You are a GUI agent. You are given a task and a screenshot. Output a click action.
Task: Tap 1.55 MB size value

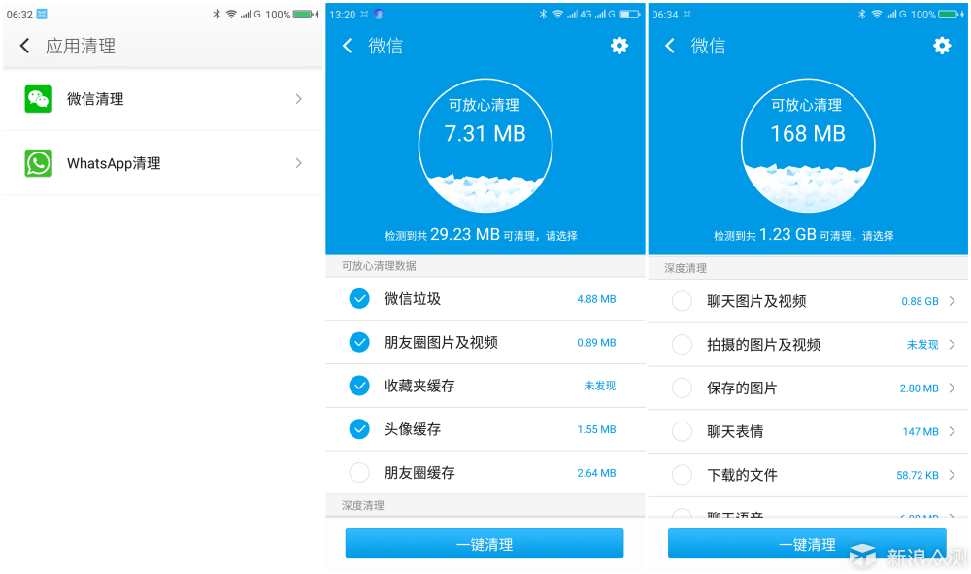click(x=596, y=429)
